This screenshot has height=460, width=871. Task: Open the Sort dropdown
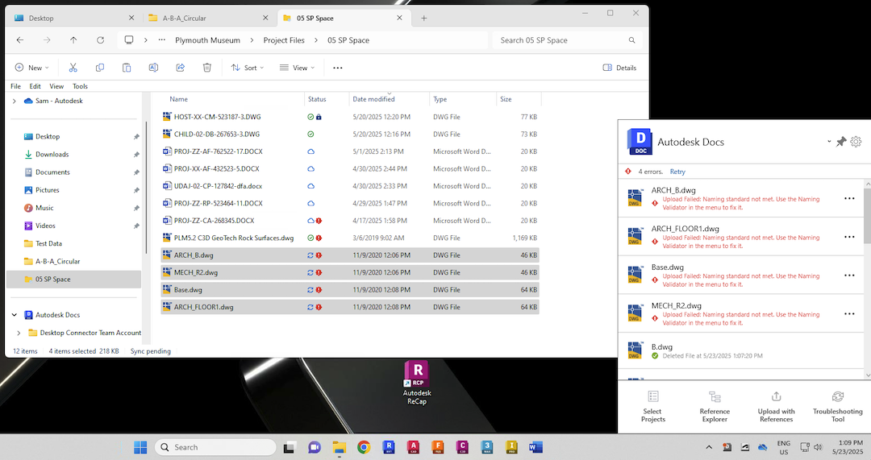(x=248, y=68)
